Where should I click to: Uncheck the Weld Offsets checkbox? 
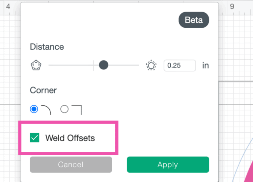[x=35, y=138]
